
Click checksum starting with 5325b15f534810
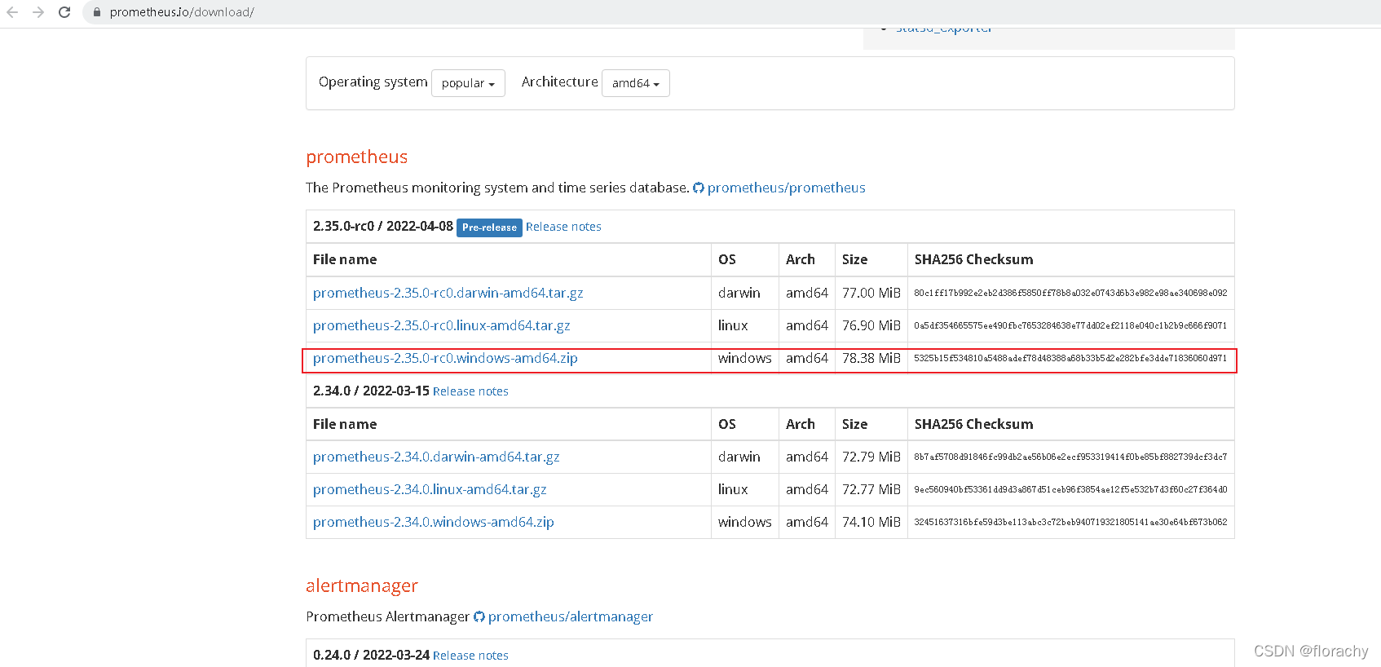(x=1070, y=358)
